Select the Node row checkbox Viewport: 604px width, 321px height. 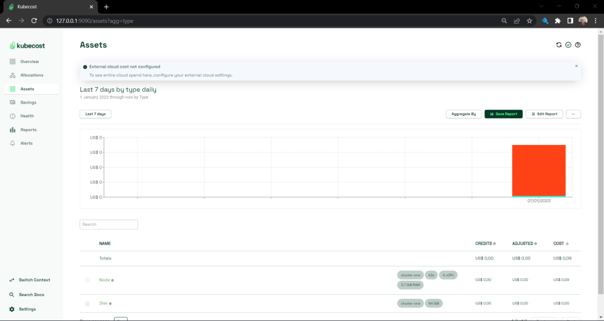pyautogui.click(x=87, y=280)
